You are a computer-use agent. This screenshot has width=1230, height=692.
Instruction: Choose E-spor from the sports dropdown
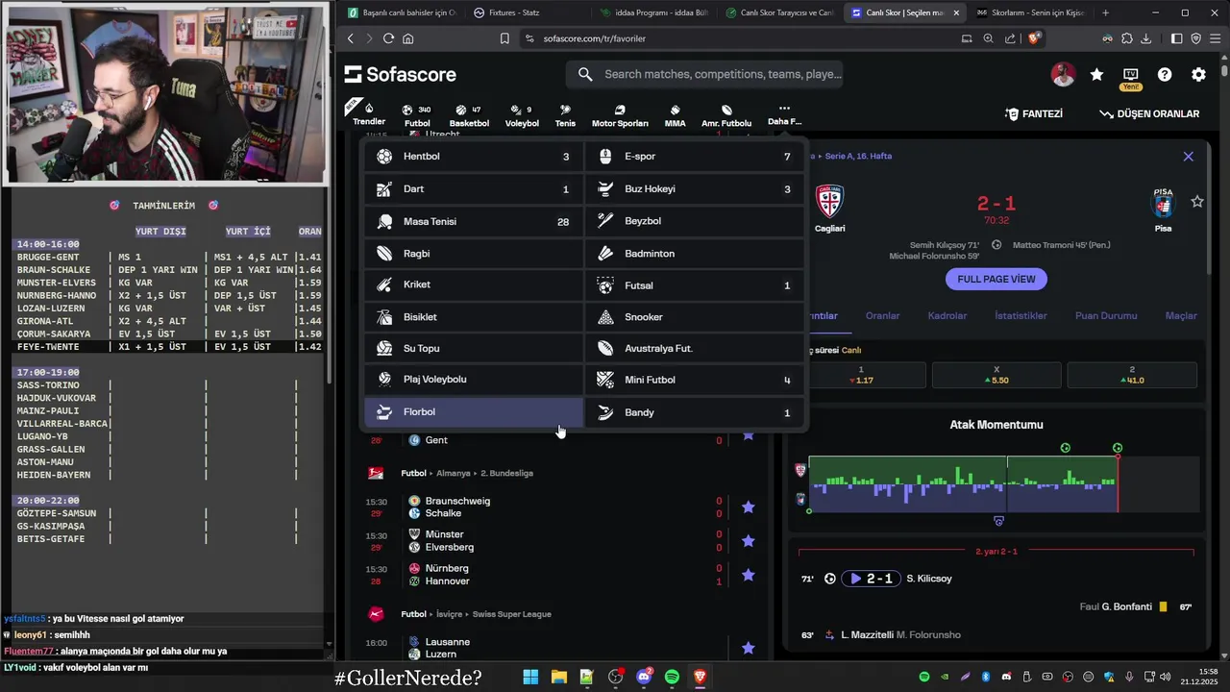[x=695, y=157]
